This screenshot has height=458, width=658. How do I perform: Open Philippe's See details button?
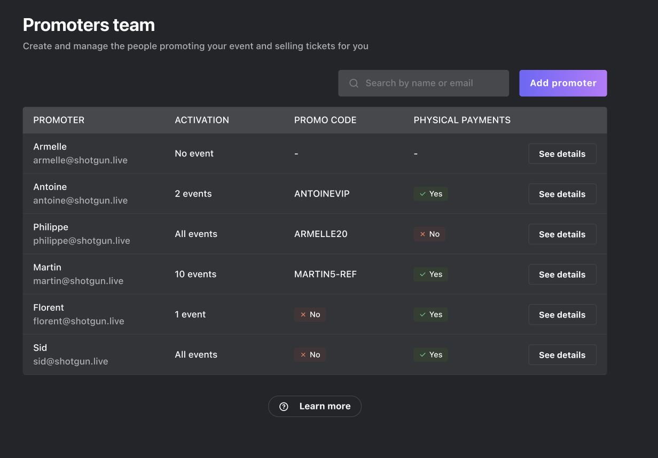tap(562, 234)
